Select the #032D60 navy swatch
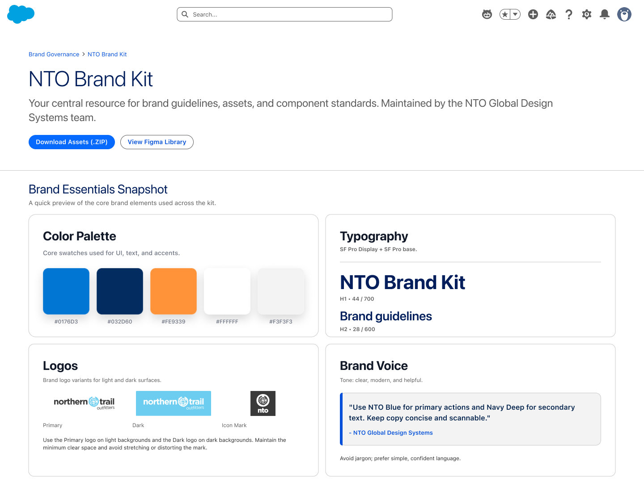This screenshot has width=644, height=487. [x=120, y=291]
